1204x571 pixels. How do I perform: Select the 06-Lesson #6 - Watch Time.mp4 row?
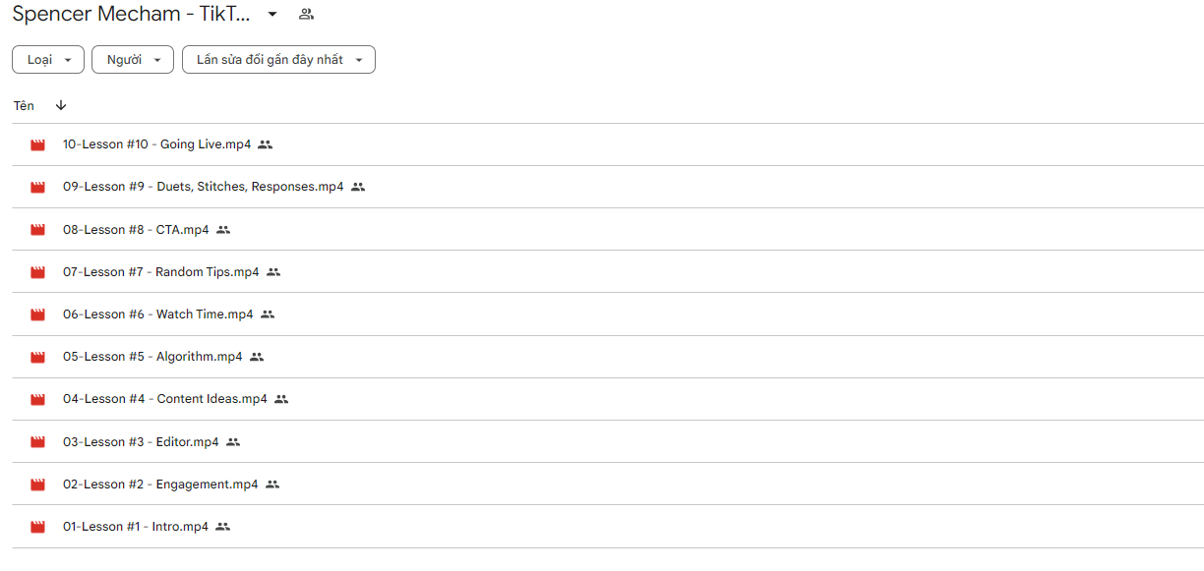pos(608,314)
